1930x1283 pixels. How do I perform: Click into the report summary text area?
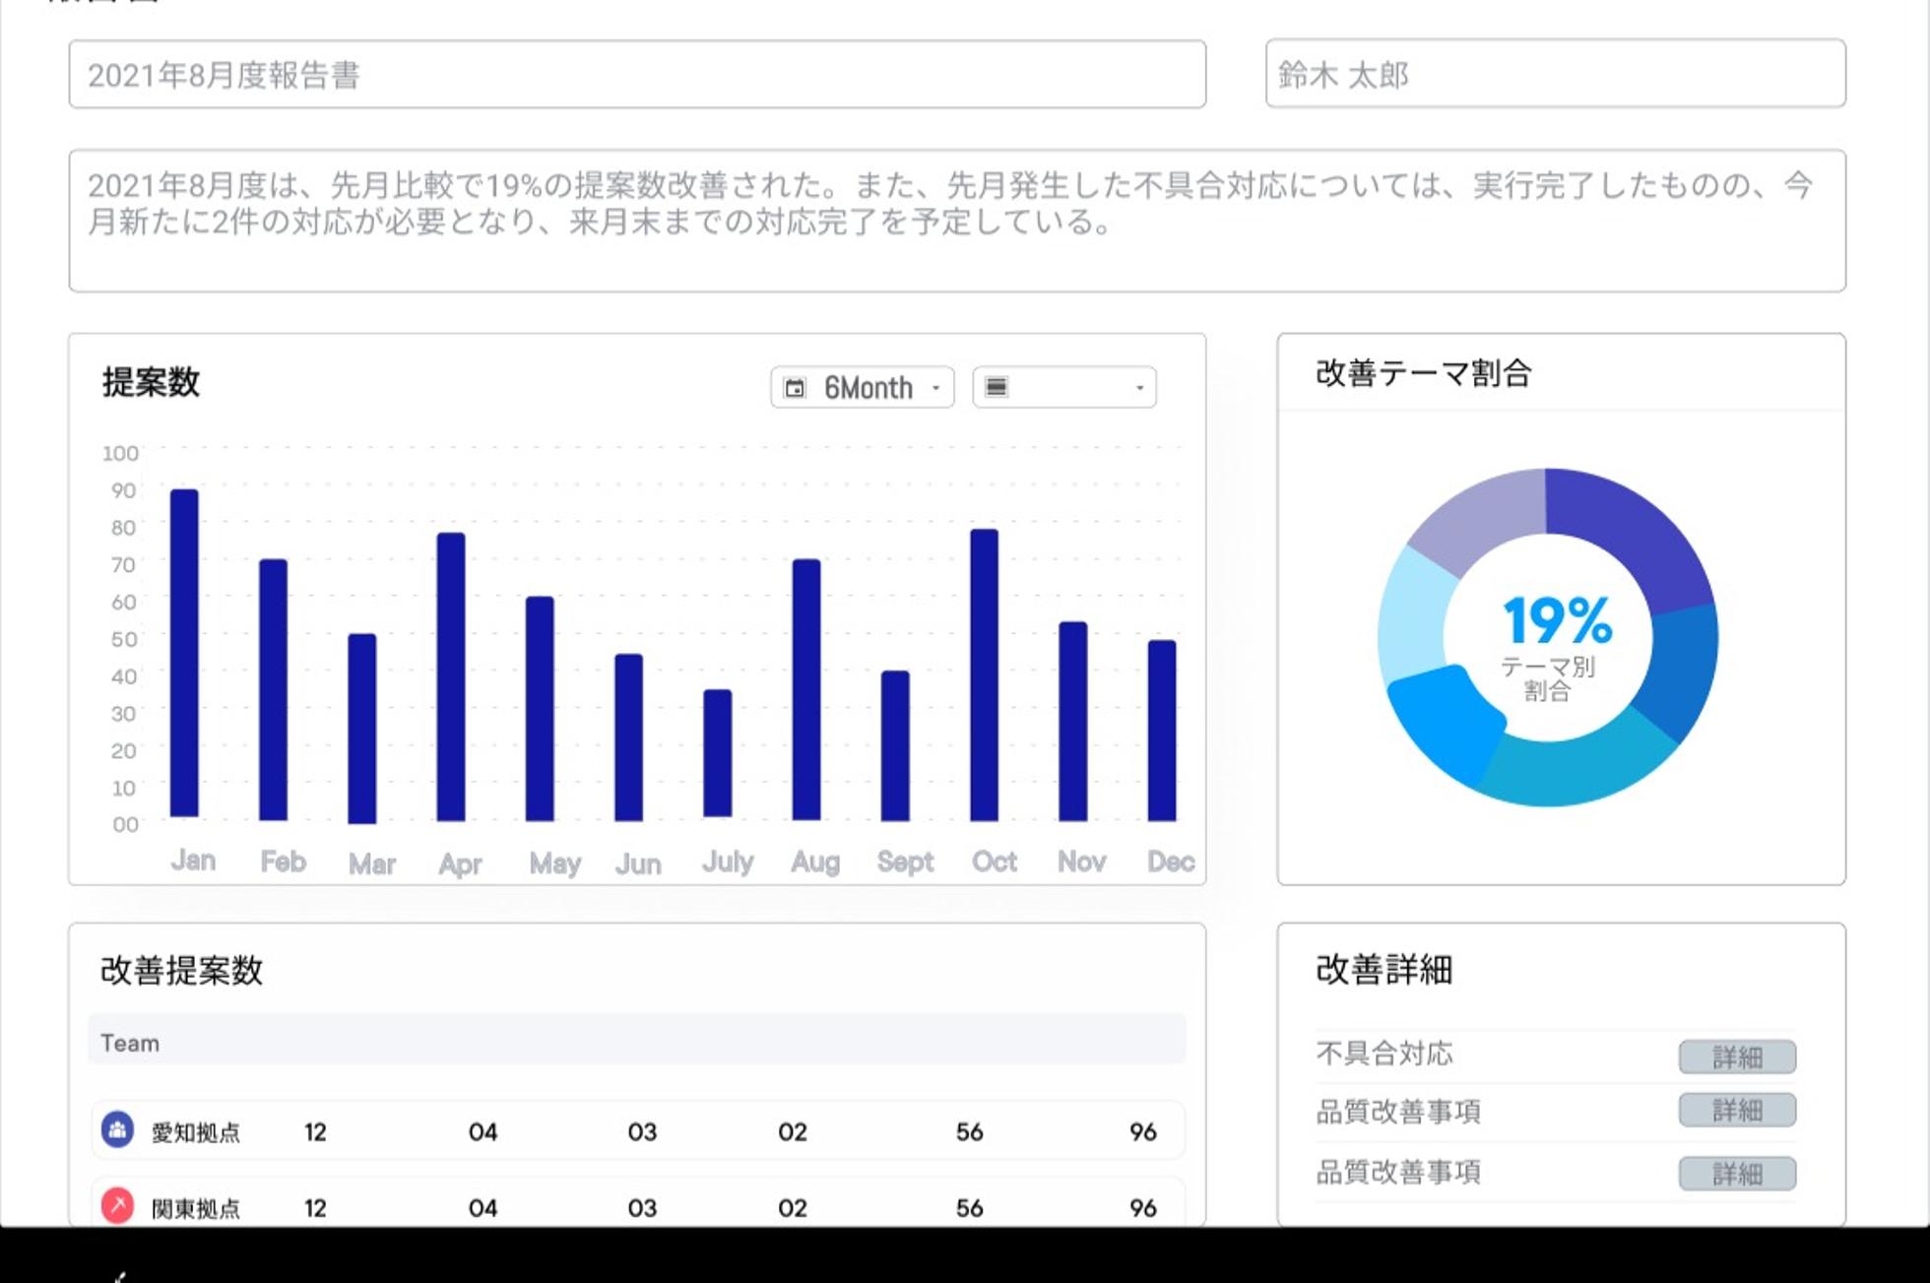[x=955, y=221]
